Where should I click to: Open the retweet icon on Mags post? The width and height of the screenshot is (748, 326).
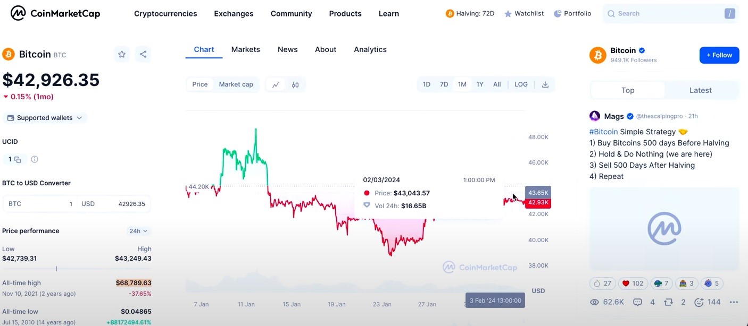pyautogui.click(x=668, y=302)
